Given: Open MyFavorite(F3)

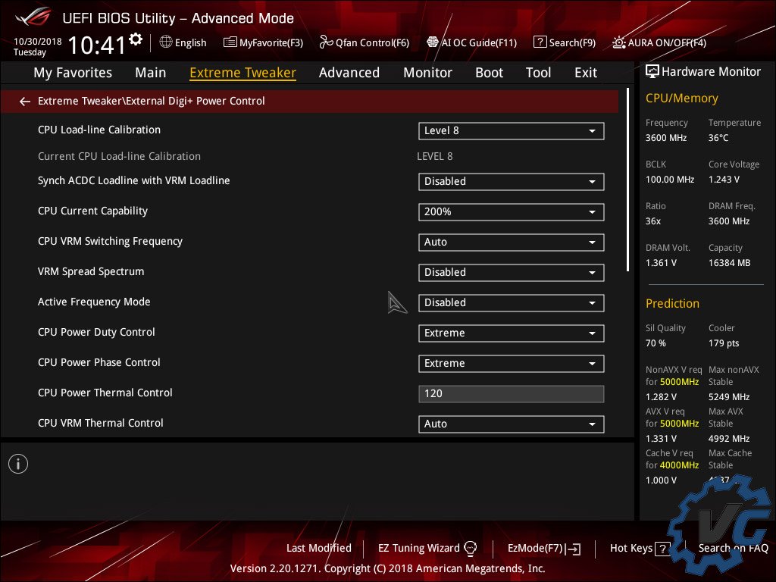Looking at the screenshot, I should click(264, 42).
